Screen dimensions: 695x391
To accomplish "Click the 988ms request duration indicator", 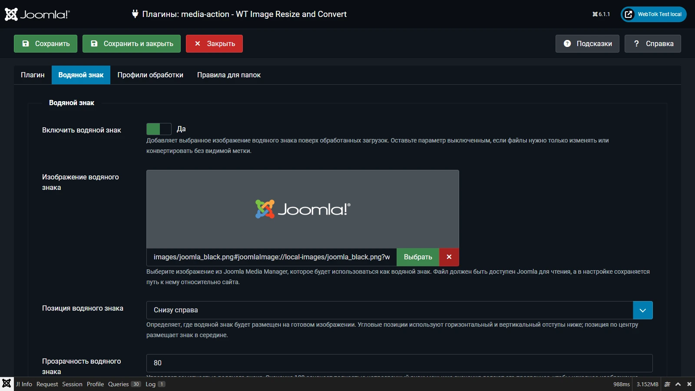I will click(622, 384).
